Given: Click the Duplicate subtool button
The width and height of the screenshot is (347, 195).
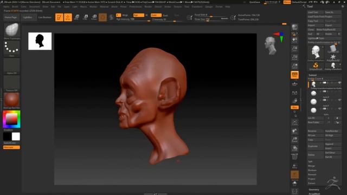Looking at the screenshot, I should pyautogui.click(x=316, y=146).
